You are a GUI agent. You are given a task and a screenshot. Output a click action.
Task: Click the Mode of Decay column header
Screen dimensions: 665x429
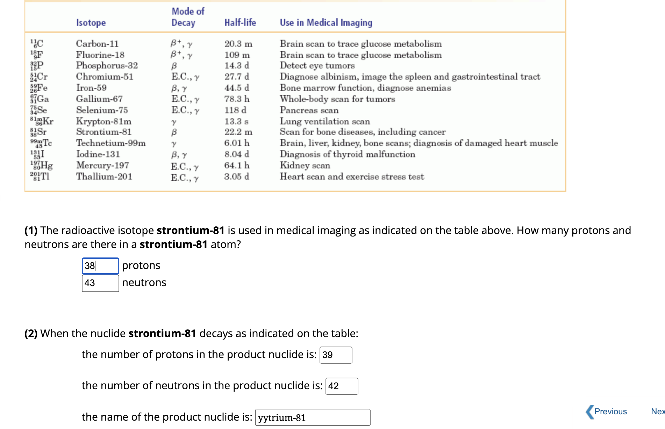pyautogui.click(x=187, y=16)
